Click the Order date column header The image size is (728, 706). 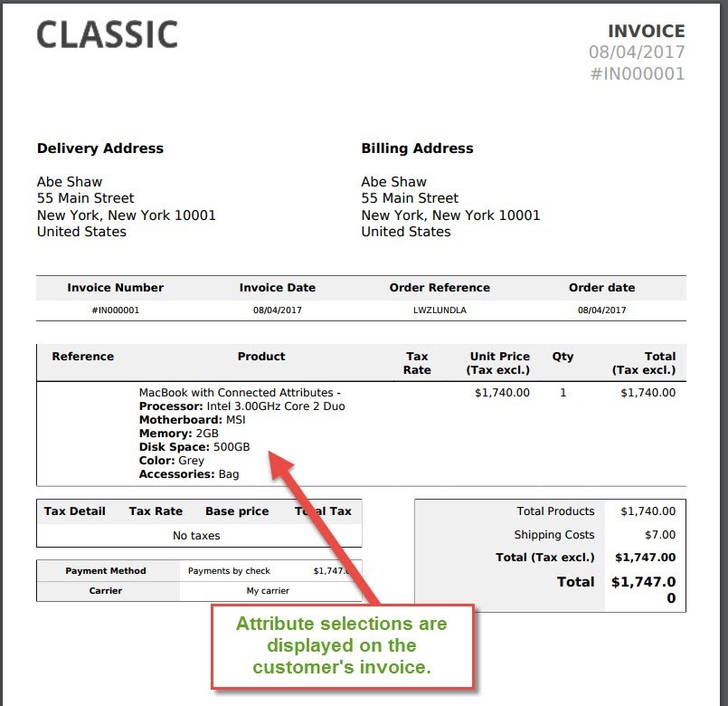click(x=601, y=288)
